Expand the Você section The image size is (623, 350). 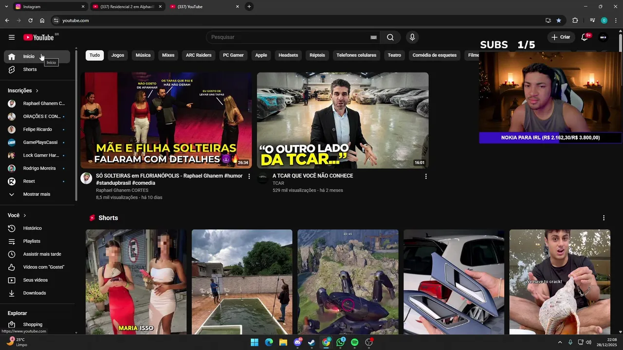[x=17, y=215]
